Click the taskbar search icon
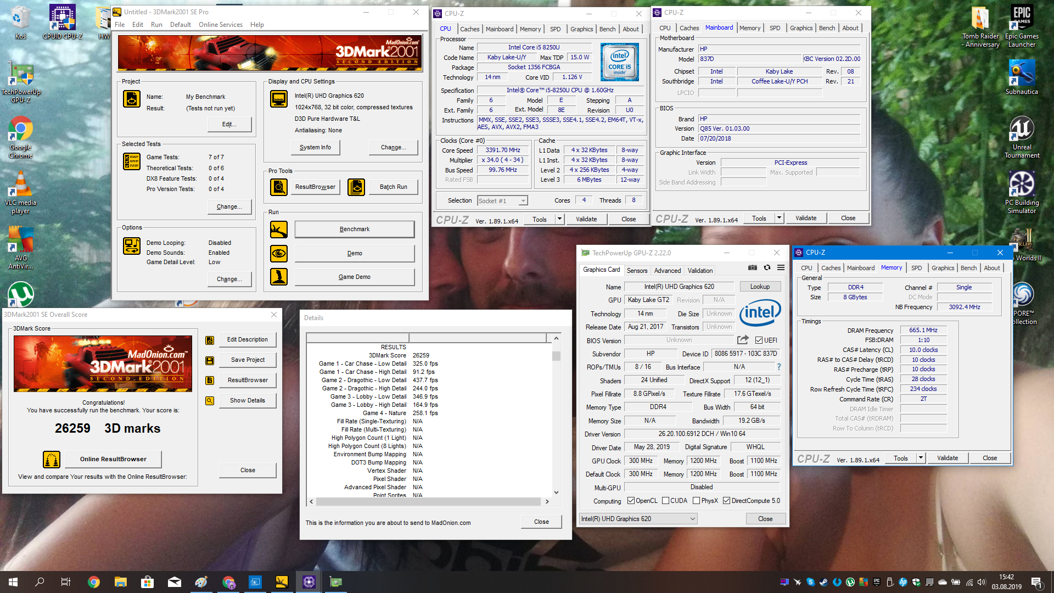 [40, 582]
